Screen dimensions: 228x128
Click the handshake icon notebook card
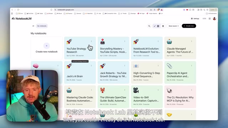tap(180, 115)
